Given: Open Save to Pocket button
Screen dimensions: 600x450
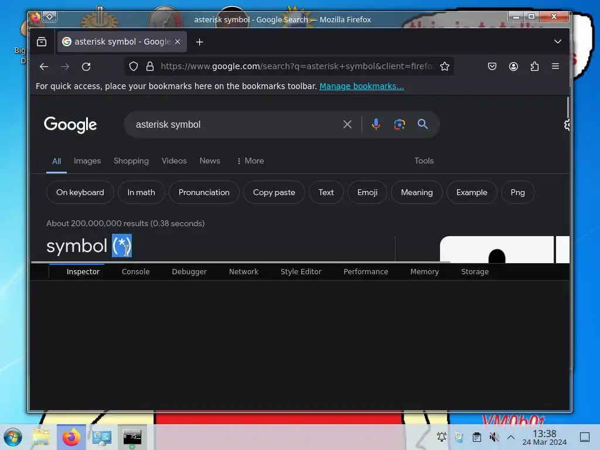Looking at the screenshot, I should tap(492, 66).
